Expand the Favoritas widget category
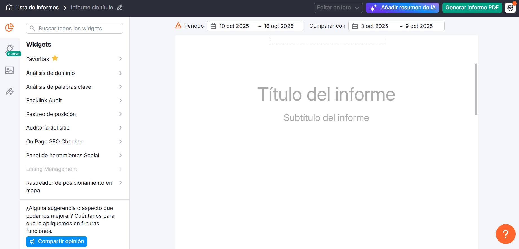 coord(74,59)
